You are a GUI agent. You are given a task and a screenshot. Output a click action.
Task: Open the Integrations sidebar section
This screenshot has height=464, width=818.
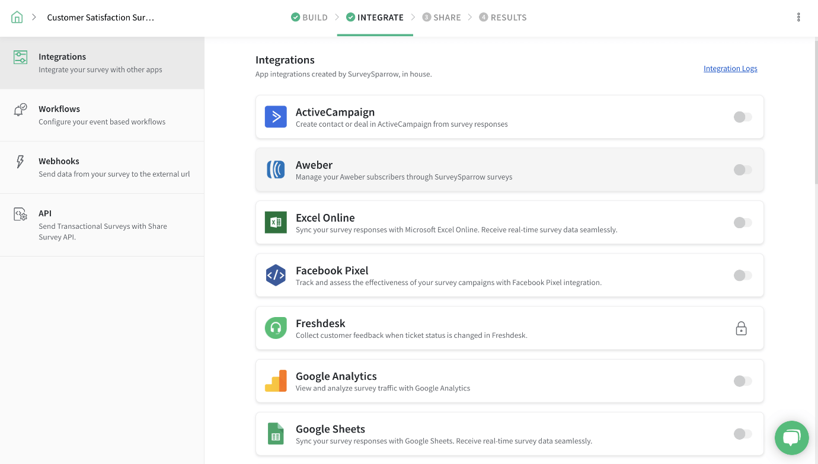[x=102, y=63]
